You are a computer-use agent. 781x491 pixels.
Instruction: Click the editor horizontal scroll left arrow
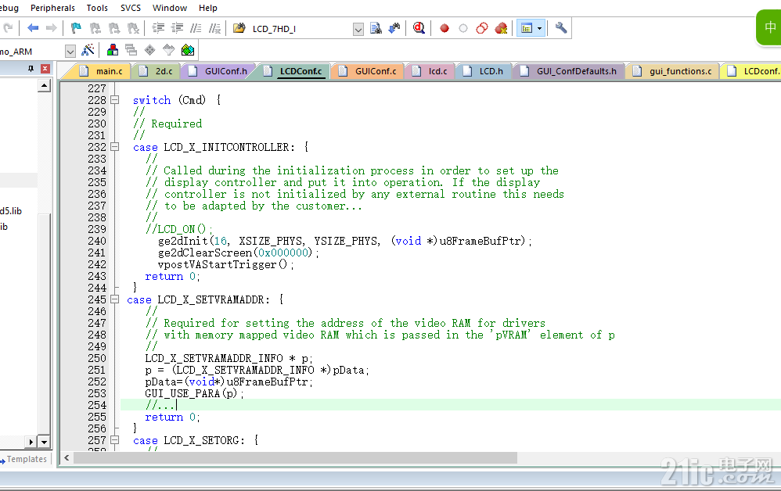click(x=67, y=457)
